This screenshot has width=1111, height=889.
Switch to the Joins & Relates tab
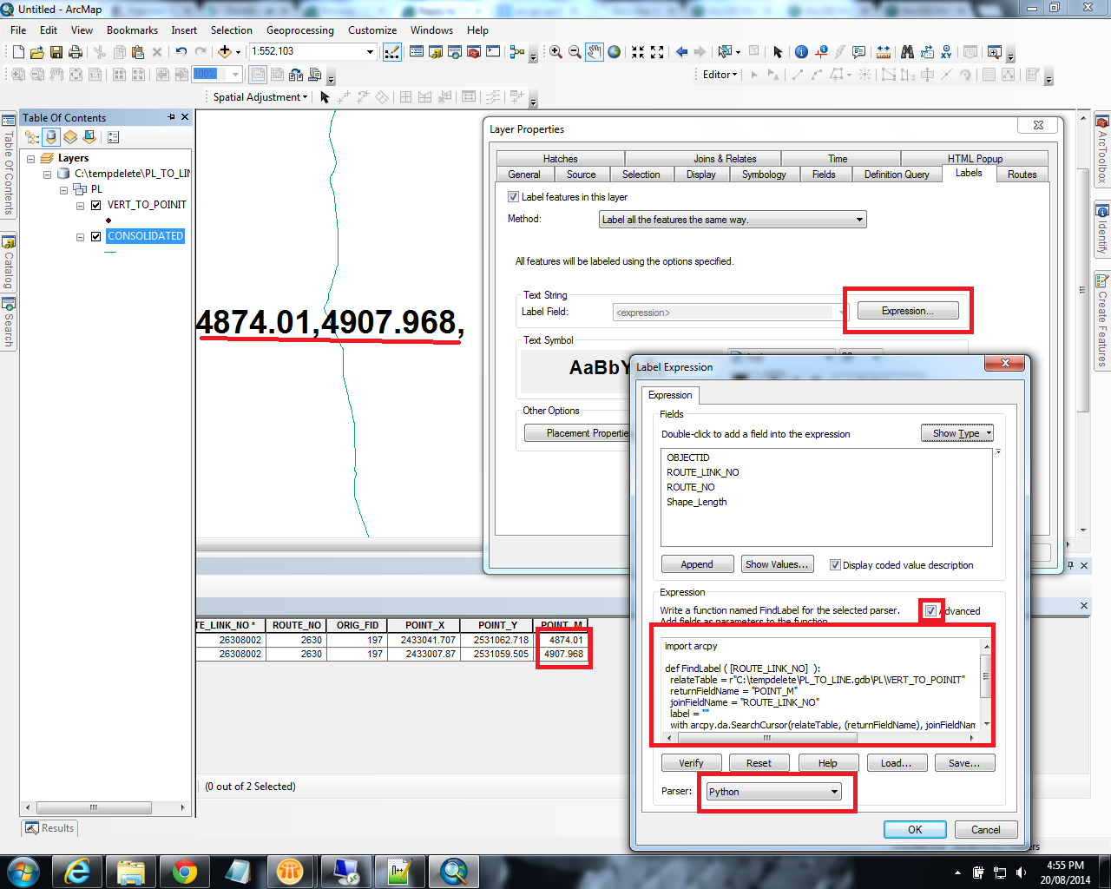click(725, 159)
